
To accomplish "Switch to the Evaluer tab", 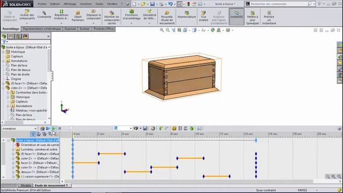I will point(85,29).
